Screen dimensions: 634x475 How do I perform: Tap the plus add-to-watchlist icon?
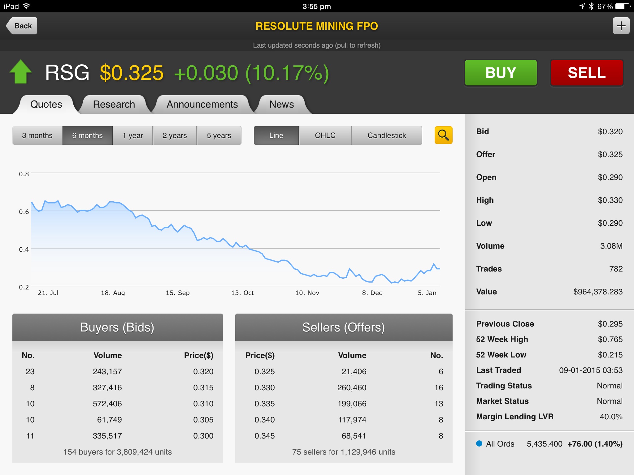click(621, 26)
